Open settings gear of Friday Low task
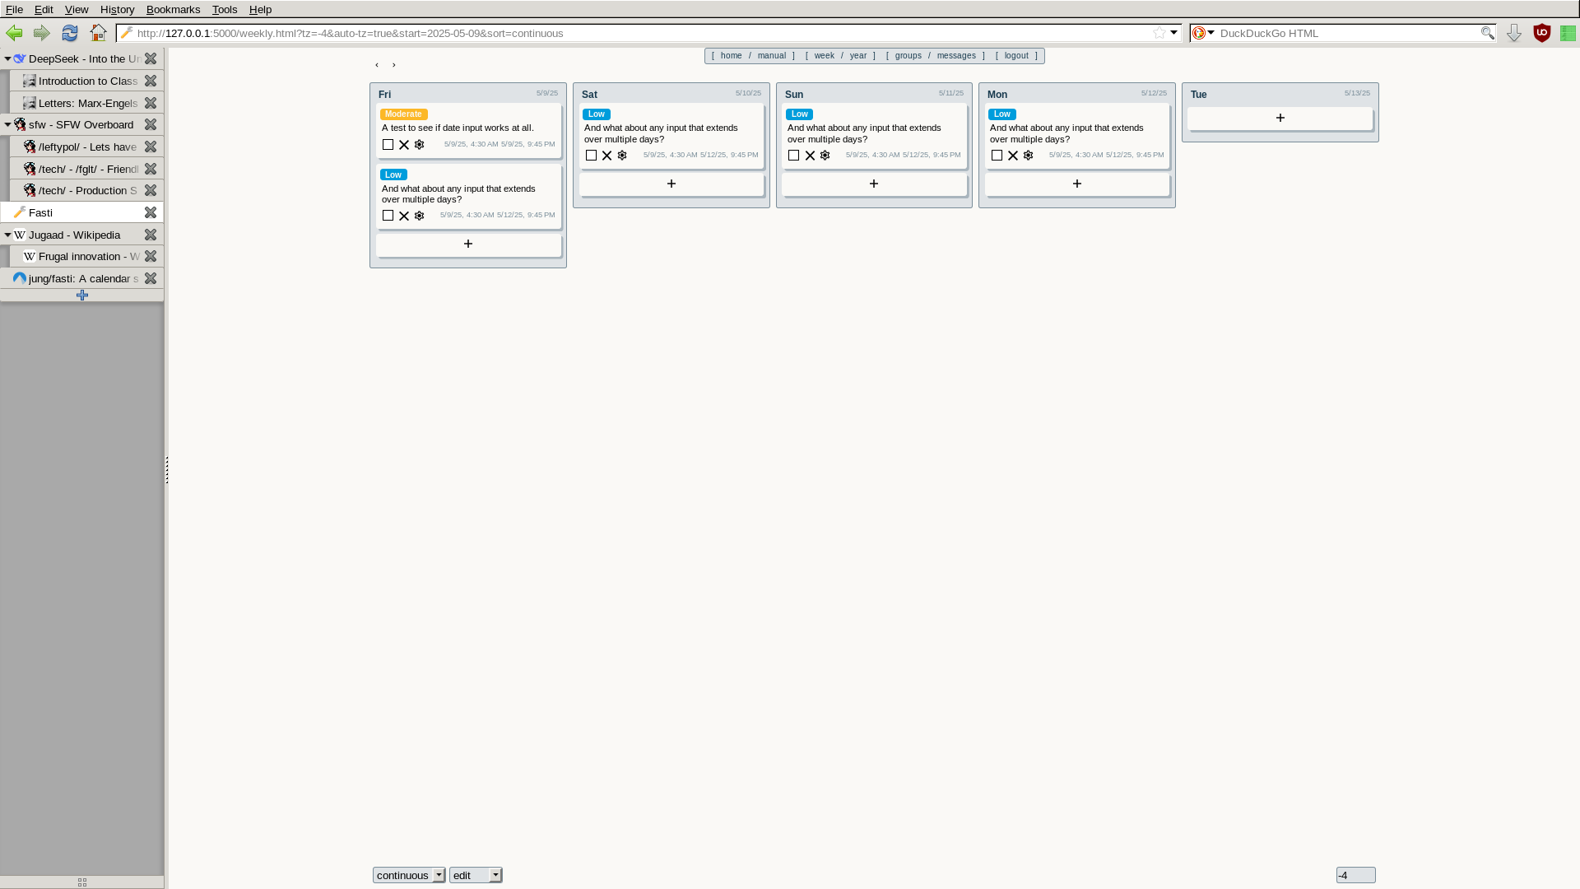 420,216
